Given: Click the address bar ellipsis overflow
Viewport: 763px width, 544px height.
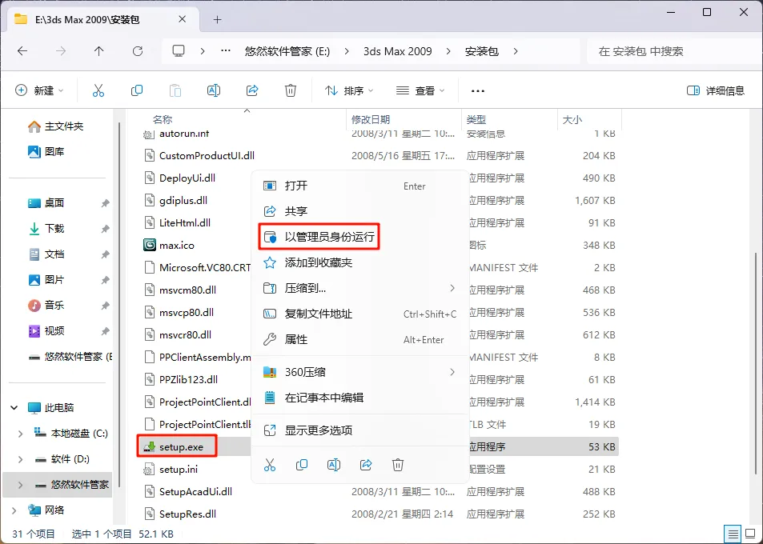Looking at the screenshot, I should point(226,50).
